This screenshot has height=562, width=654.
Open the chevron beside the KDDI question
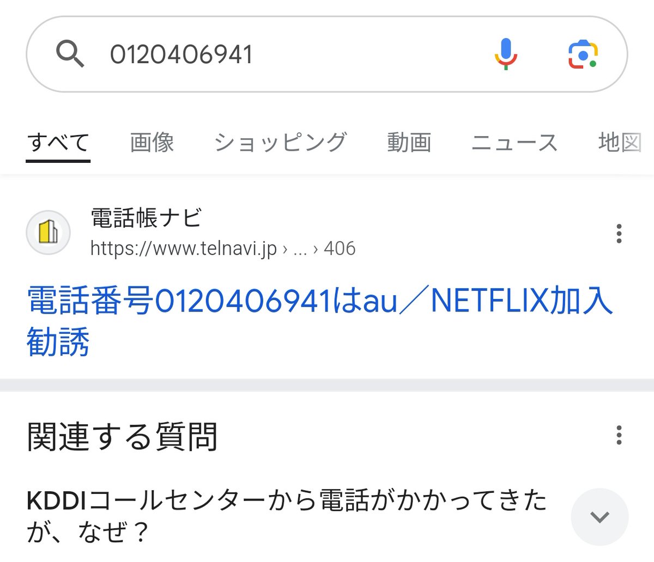599,516
